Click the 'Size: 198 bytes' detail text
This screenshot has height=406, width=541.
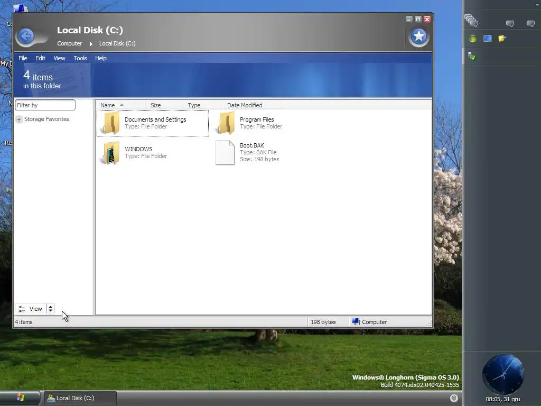259,159
